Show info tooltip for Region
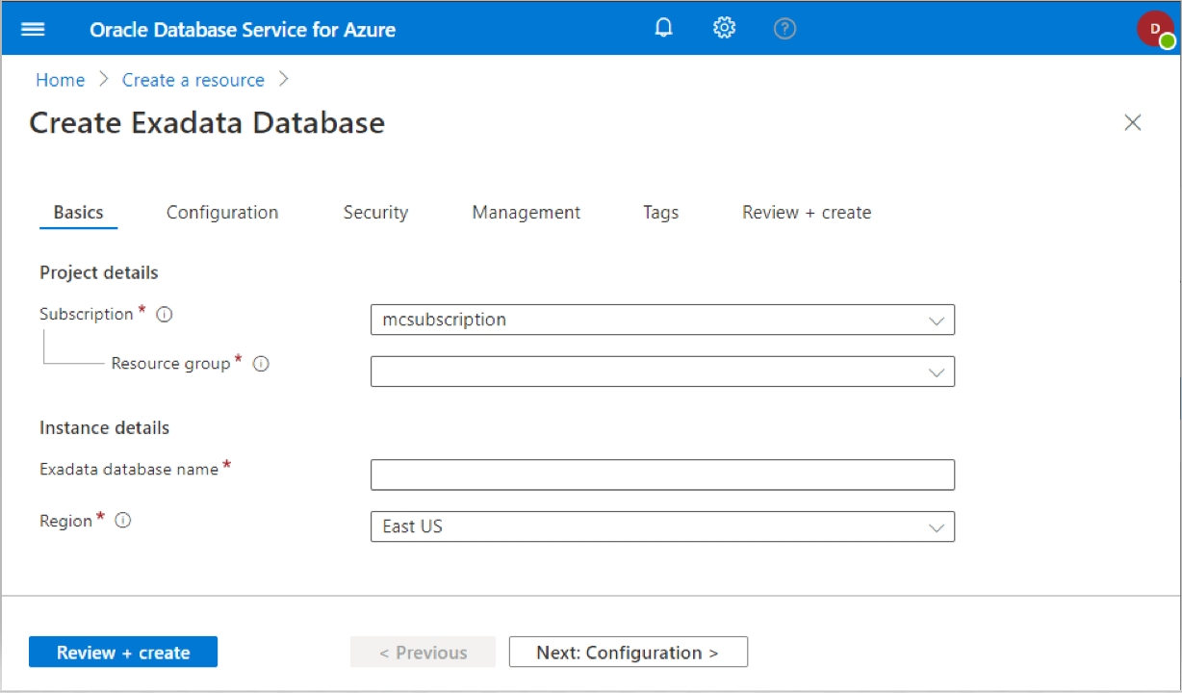The height and width of the screenshot is (693, 1182). click(123, 521)
